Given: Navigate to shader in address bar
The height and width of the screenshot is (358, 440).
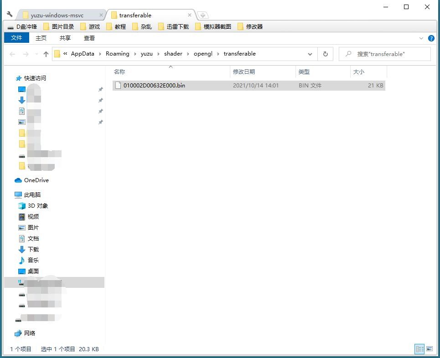Looking at the screenshot, I should click(173, 54).
